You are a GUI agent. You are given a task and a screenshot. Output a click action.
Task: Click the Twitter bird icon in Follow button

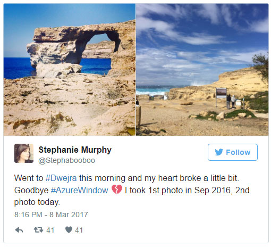tap(219, 152)
